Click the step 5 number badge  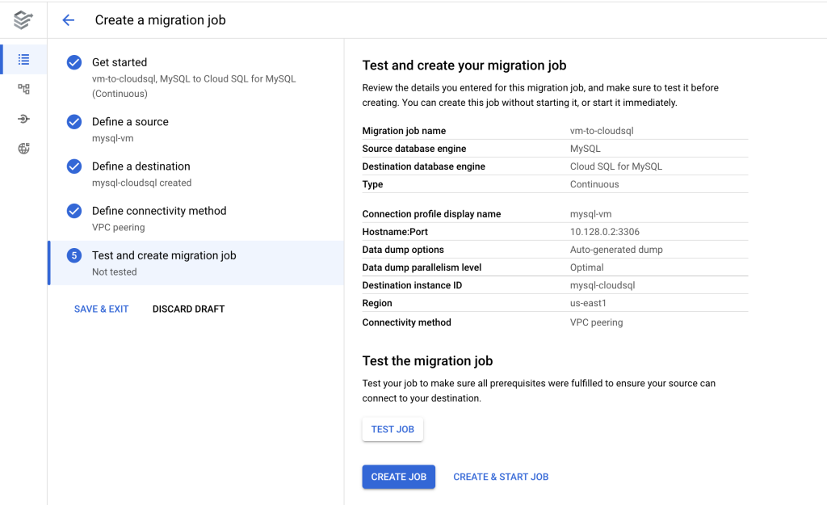tap(74, 255)
